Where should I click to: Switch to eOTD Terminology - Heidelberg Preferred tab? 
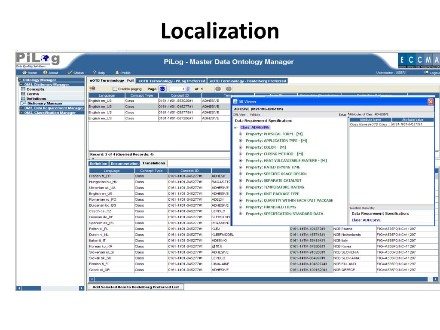pyautogui.click(x=248, y=81)
